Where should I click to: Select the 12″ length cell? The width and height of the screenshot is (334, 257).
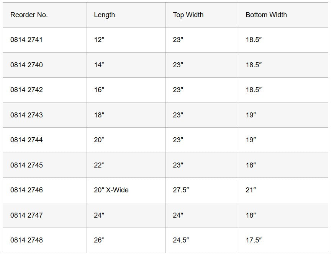tap(99, 40)
